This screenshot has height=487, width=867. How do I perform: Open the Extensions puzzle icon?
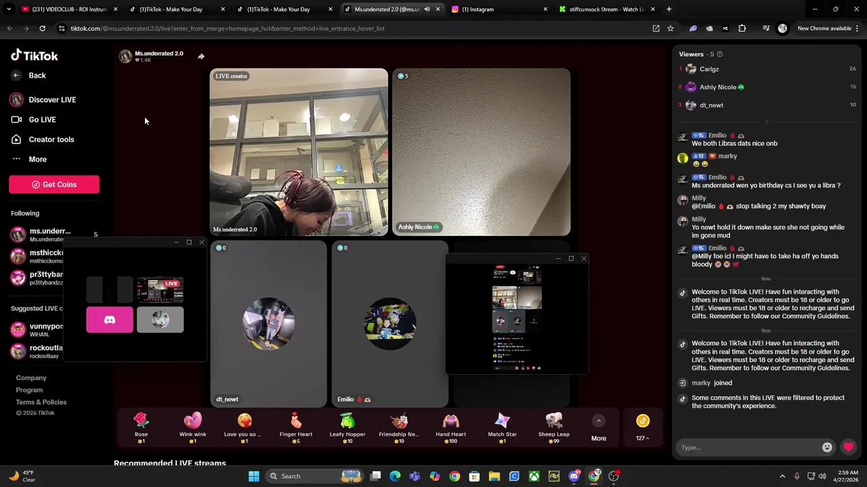(x=742, y=28)
